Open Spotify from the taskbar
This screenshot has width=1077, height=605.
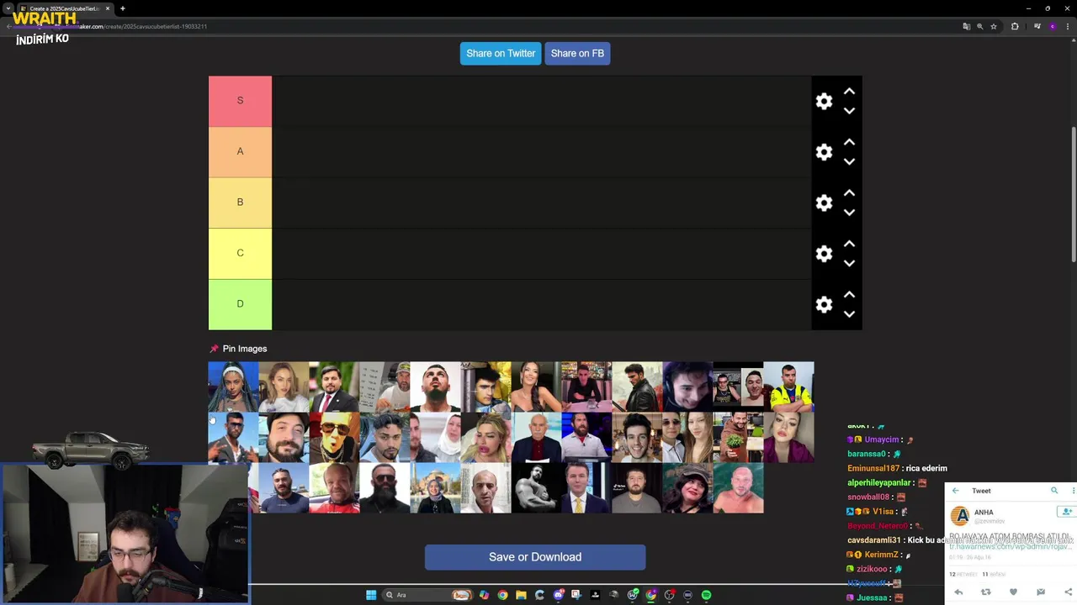(x=706, y=595)
